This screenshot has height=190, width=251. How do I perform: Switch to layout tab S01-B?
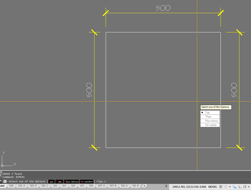(x=136, y=186)
